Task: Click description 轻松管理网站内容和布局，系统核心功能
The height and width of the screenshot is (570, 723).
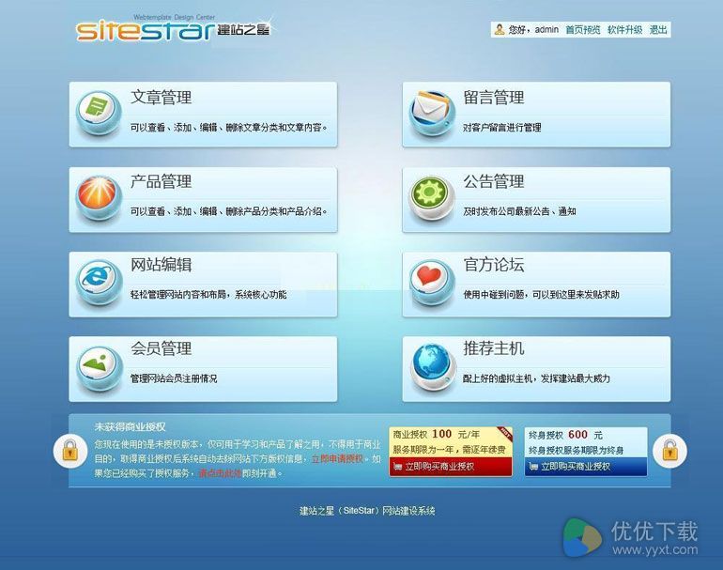Action: tap(208, 295)
